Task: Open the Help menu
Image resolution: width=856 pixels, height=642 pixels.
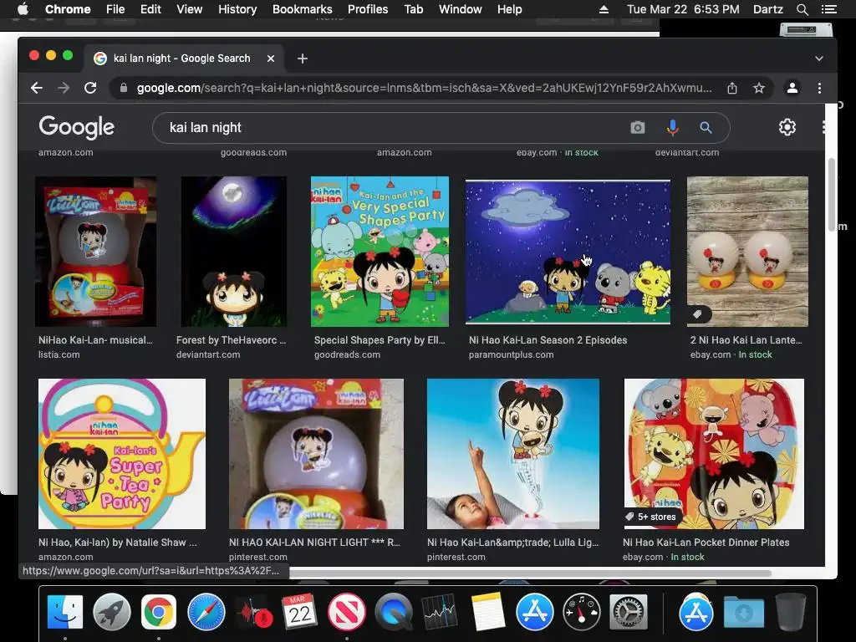Action: pyautogui.click(x=509, y=9)
